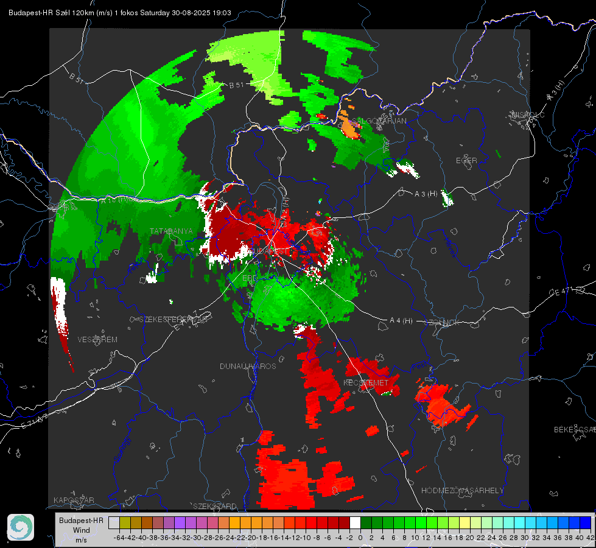Click the '-64' legend tick value
Viewport: 596px width, 548px height.
pos(119,538)
